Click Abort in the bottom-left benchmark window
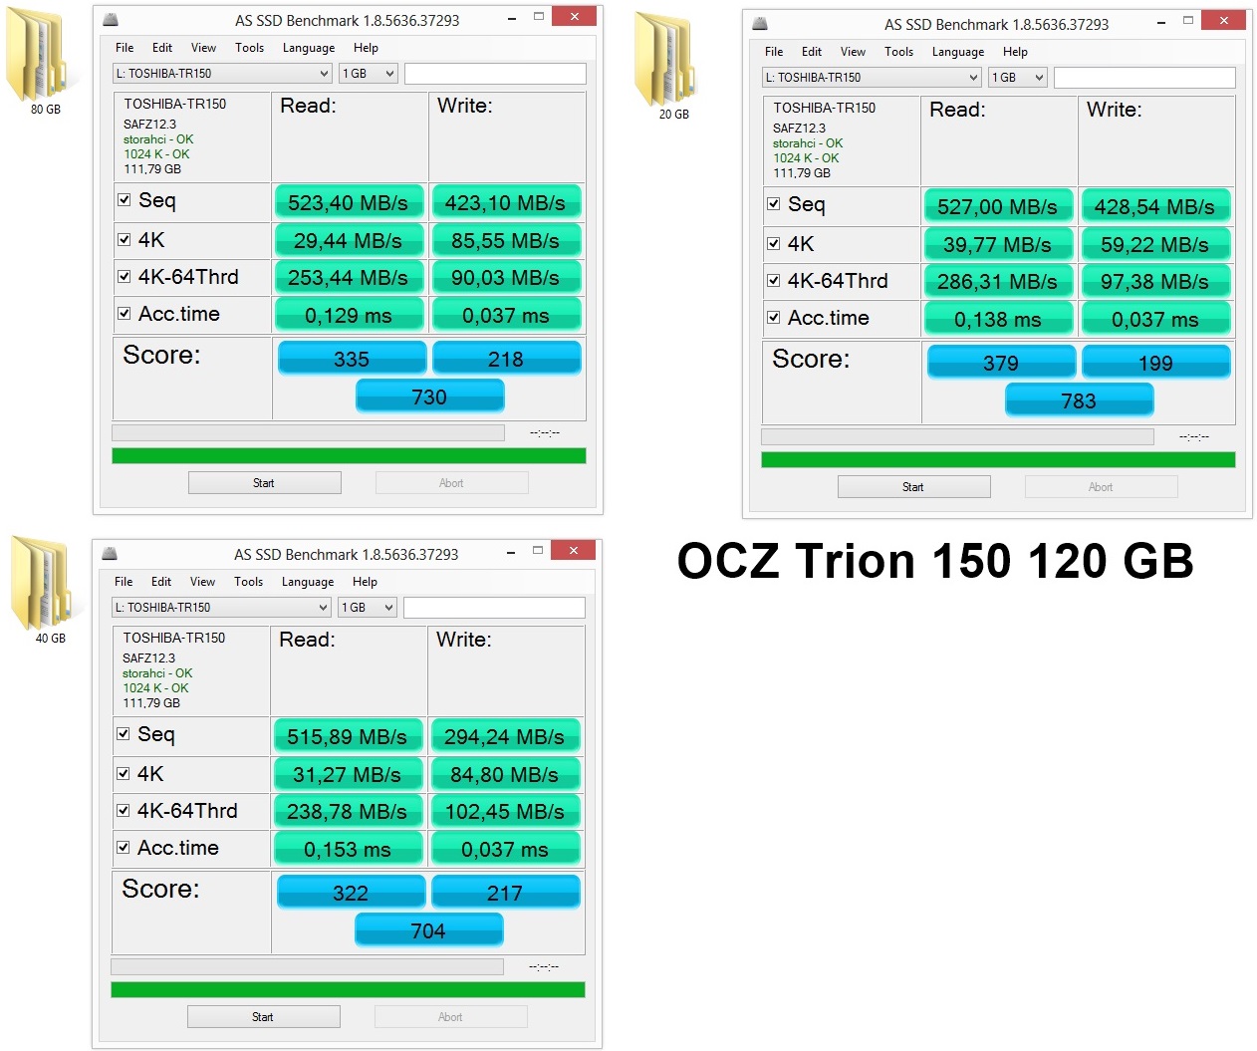Viewport: 1257px width, 1051px height. pyautogui.click(x=450, y=1017)
